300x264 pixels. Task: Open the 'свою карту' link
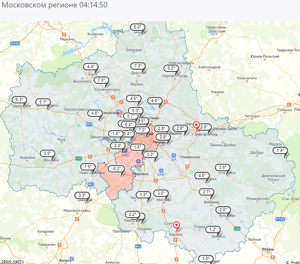pyautogui.click(x=12, y=261)
